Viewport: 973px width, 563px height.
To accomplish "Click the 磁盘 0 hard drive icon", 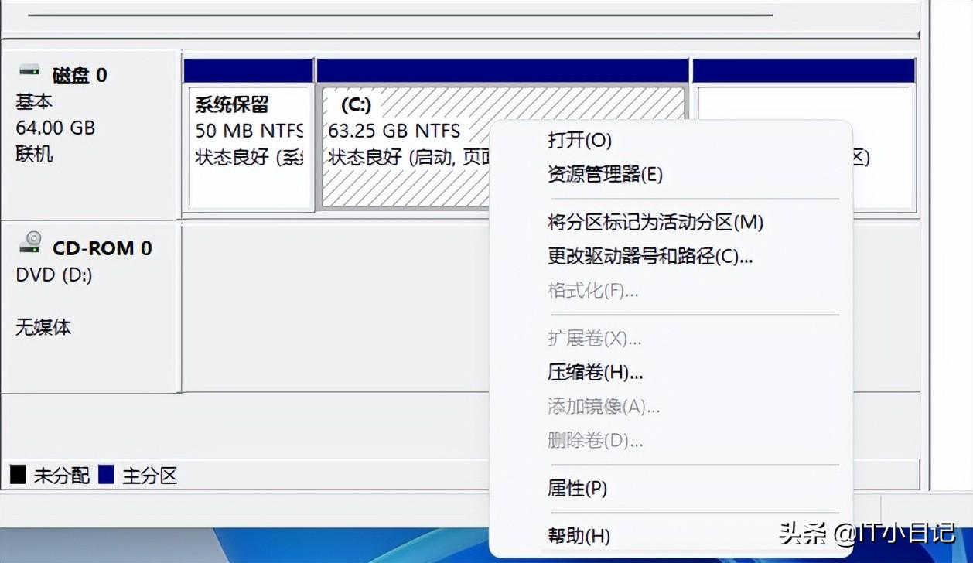I will point(29,71).
